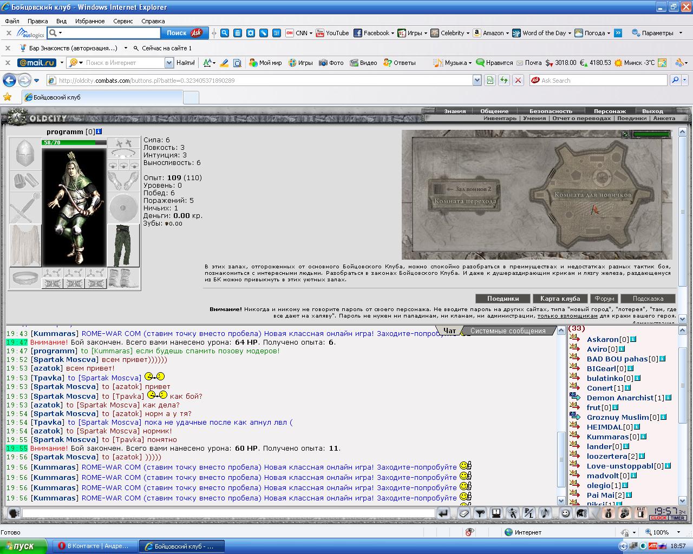Click the eraser clear-chat icon
Viewport: 693px width, 554px height.
(464, 513)
